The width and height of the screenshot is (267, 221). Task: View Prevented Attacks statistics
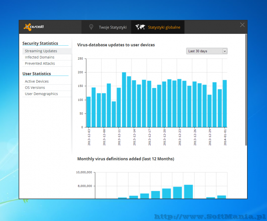coord(47,63)
